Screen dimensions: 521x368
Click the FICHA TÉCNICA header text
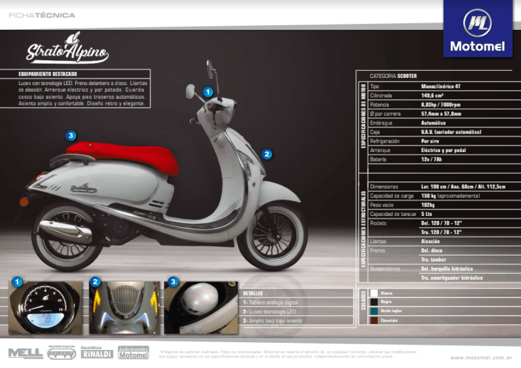coord(42,15)
